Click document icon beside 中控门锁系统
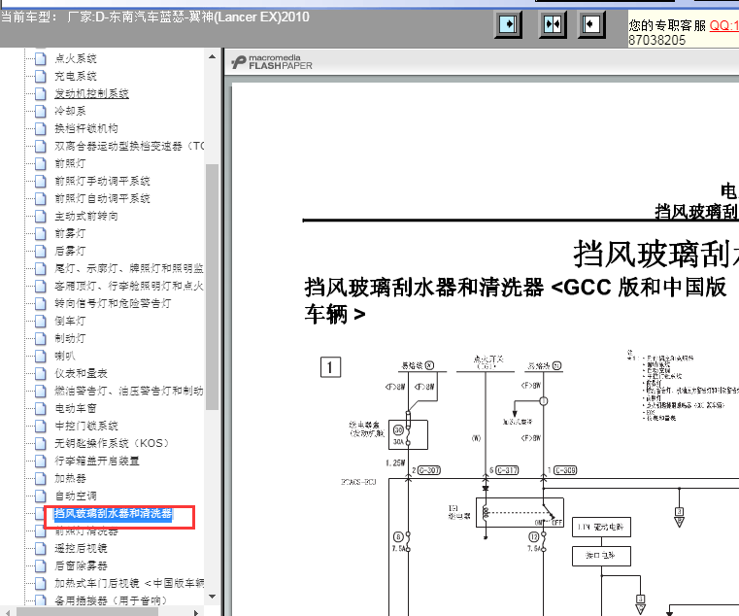Viewport: 739px width, 616px height. coord(41,426)
